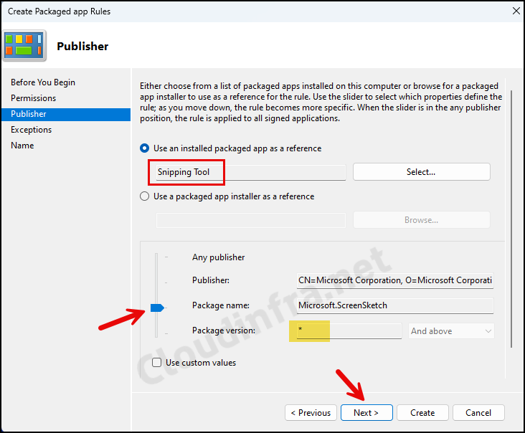
Task: Select 'Use an installed packaged app' radio button
Action: tap(144, 148)
